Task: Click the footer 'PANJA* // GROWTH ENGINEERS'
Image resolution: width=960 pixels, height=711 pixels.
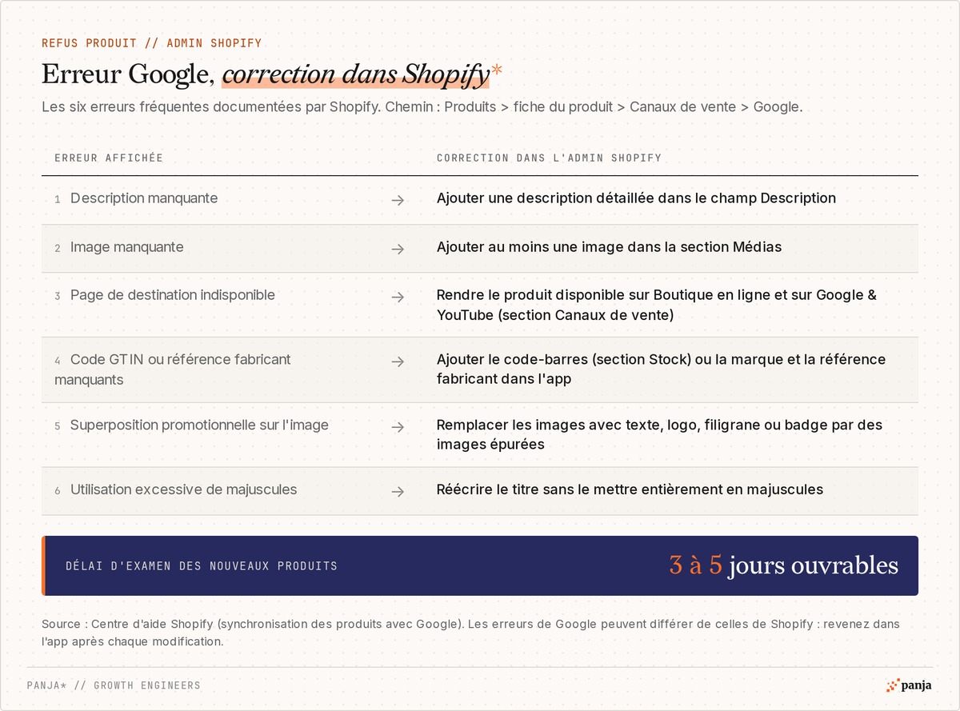Action: tap(114, 685)
